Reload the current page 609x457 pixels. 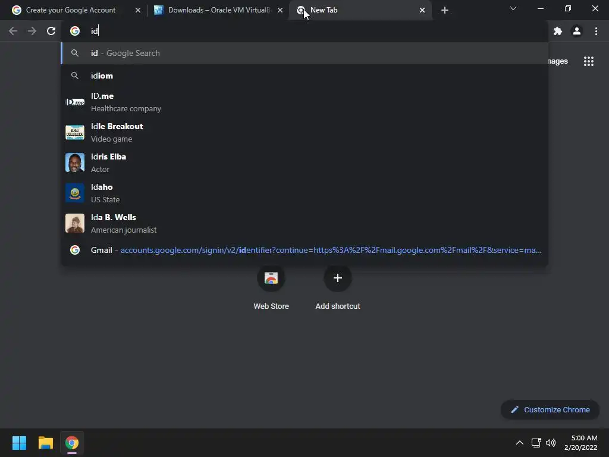pyautogui.click(x=51, y=31)
